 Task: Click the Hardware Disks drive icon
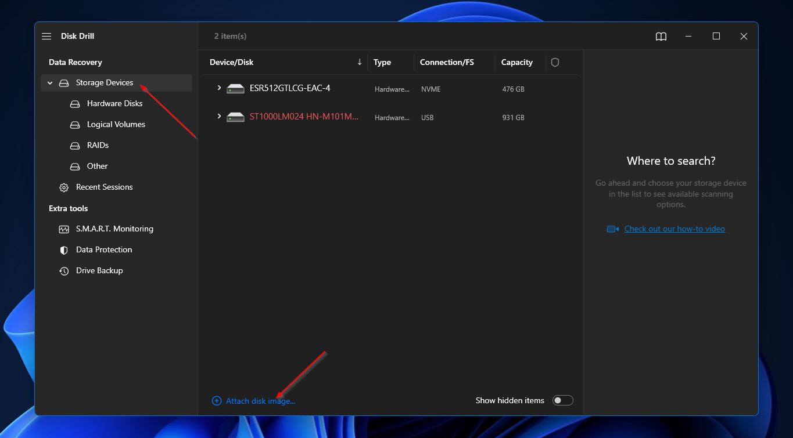(x=75, y=104)
